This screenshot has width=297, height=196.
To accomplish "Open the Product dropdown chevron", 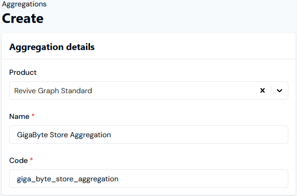I will pyautogui.click(x=280, y=90).
